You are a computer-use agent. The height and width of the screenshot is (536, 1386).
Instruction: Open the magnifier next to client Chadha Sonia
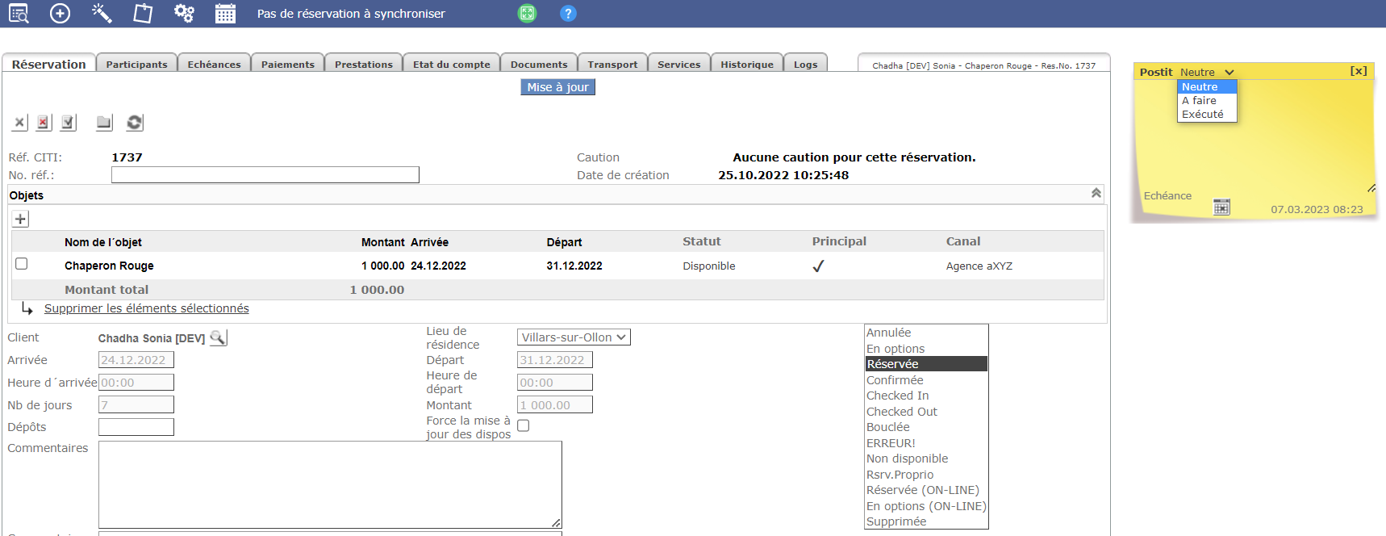pyautogui.click(x=218, y=338)
